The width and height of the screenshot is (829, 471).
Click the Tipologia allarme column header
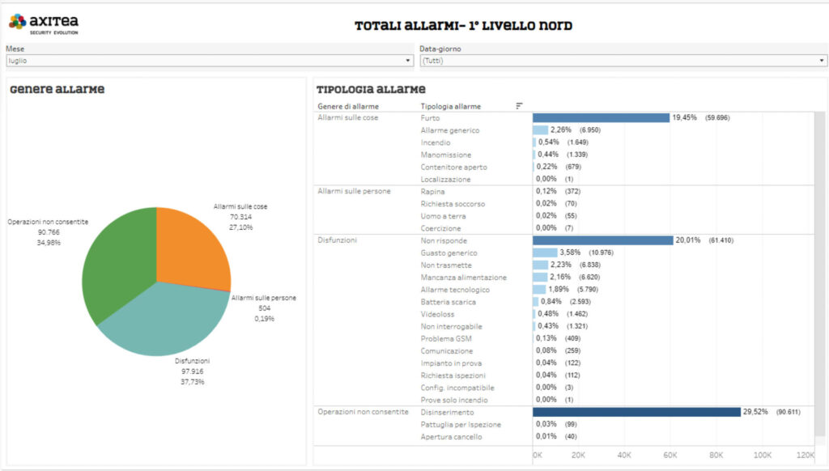point(450,106)
